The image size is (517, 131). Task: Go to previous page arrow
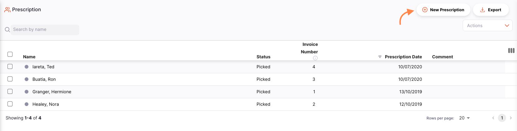(x=493, y=118)
